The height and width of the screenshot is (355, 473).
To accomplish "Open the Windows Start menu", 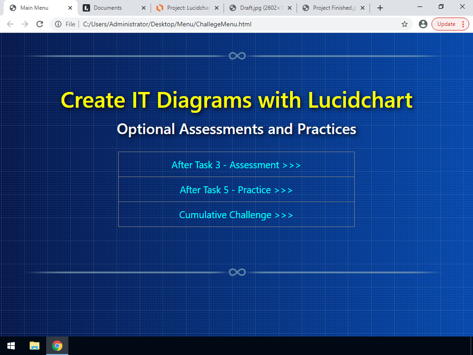I will coord(11,346).
